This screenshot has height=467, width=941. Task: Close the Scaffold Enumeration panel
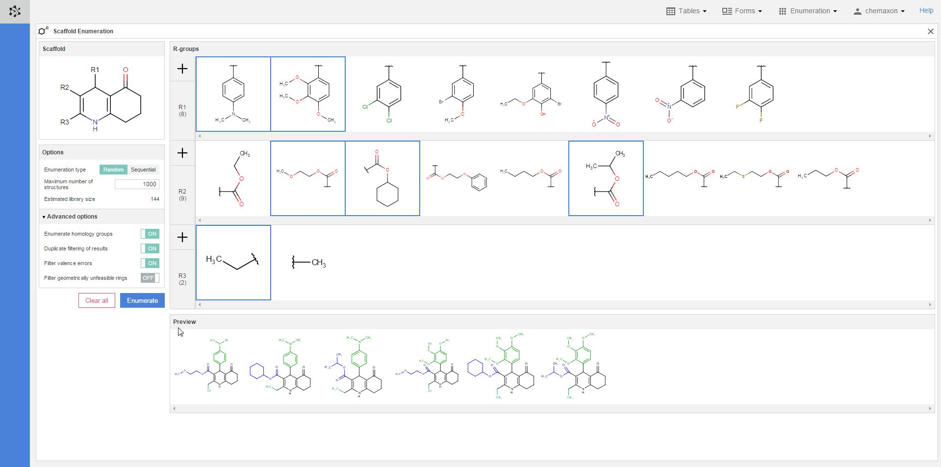pos(930,31)
